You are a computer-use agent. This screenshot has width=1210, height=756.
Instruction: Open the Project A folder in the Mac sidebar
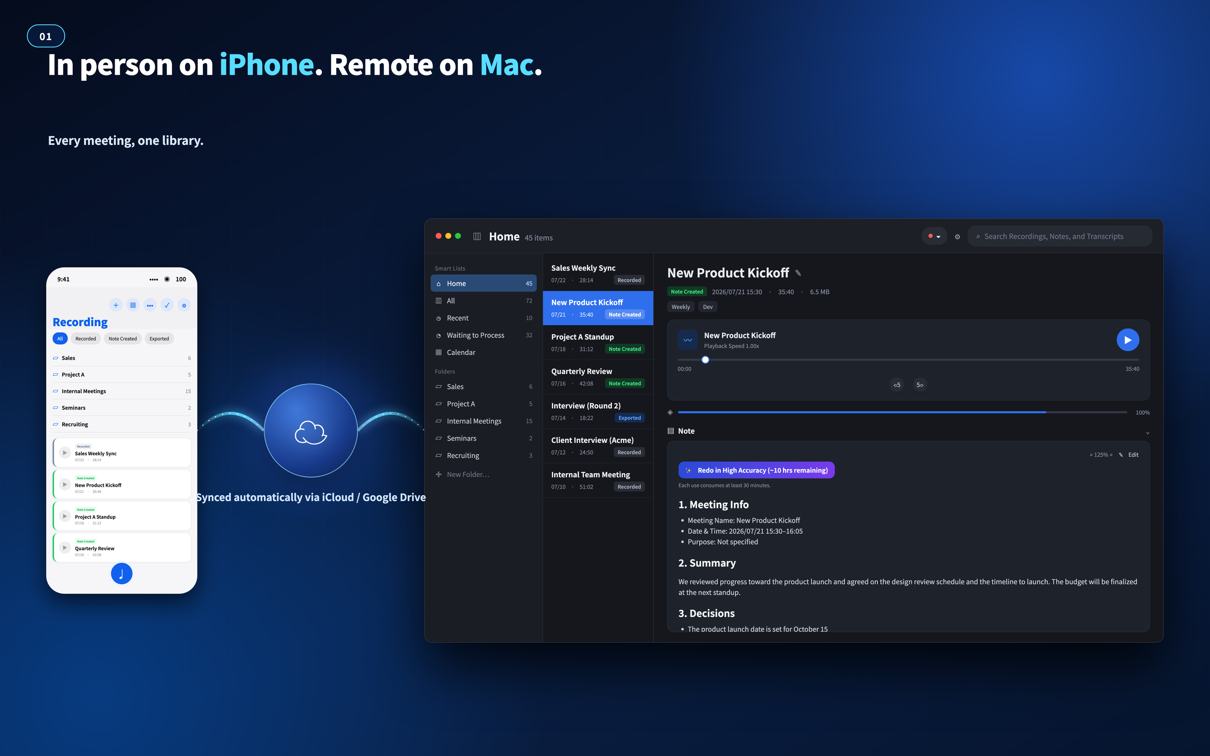tap(484, 404)
